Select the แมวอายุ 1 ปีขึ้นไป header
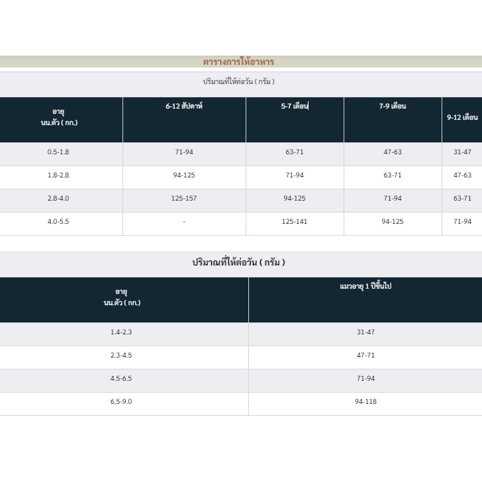 pyautogui.click(x=365, y=300)
